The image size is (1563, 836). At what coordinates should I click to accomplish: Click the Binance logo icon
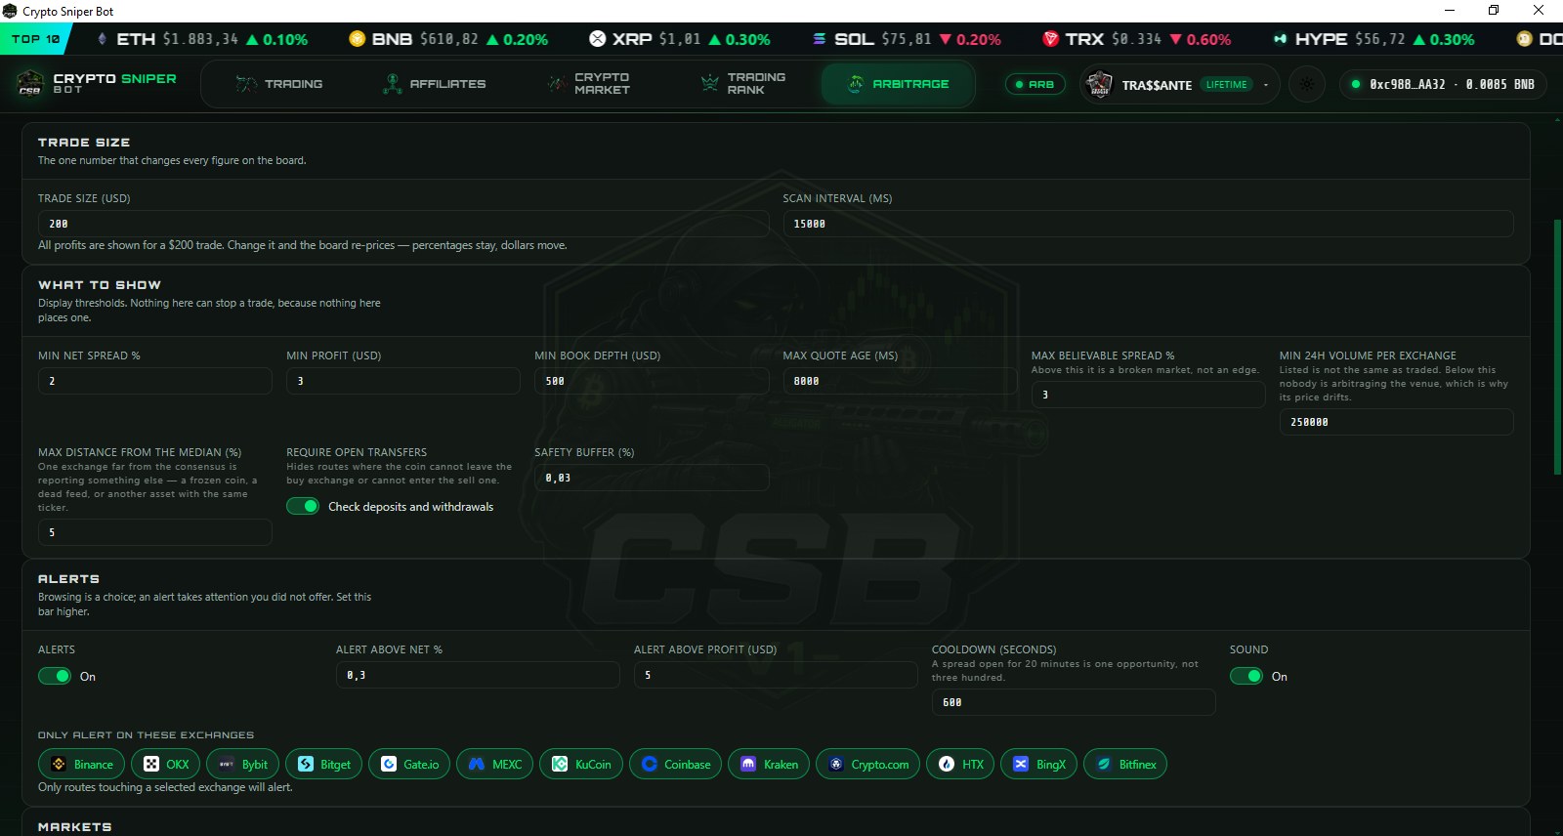59,765
